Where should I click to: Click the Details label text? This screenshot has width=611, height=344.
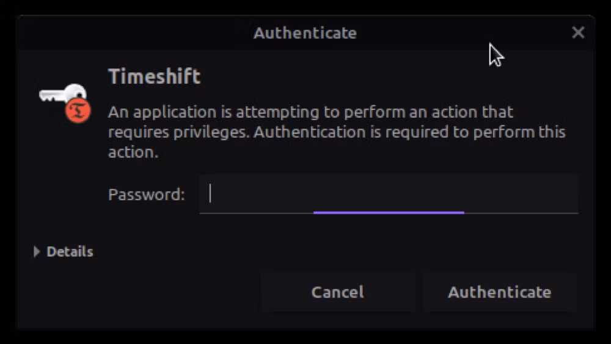tap(70, 251)
